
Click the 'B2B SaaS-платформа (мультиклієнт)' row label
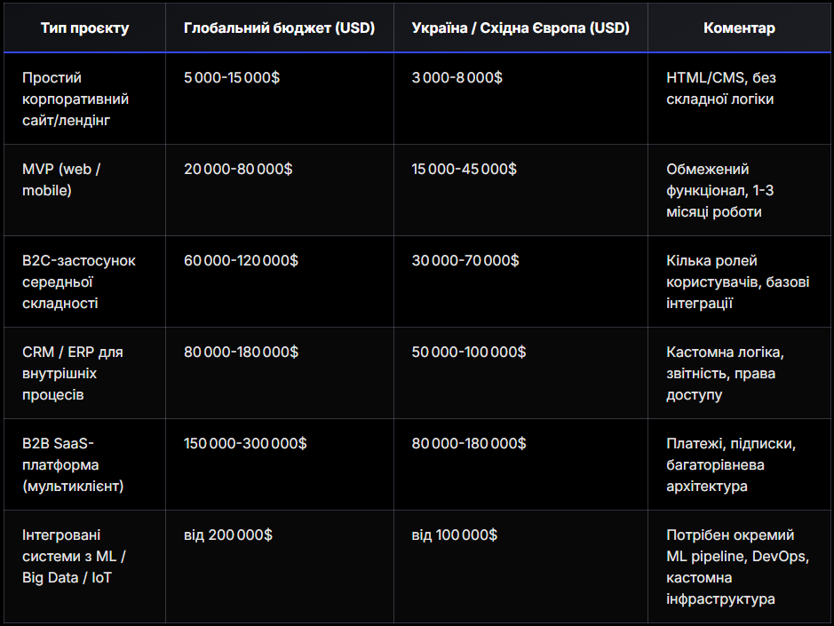73,464
